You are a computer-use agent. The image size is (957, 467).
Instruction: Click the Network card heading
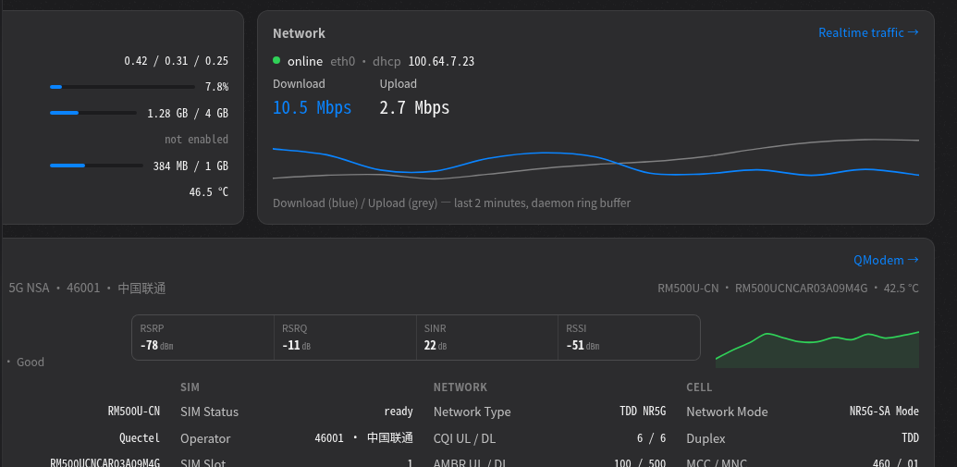point(299,33)
